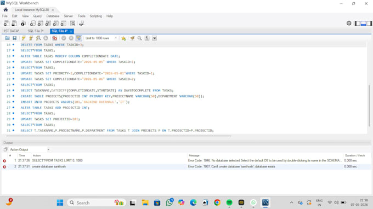
Task: Select the INSERT INTO PROJECTS VALUES line
Action: [x=75, y=102]
